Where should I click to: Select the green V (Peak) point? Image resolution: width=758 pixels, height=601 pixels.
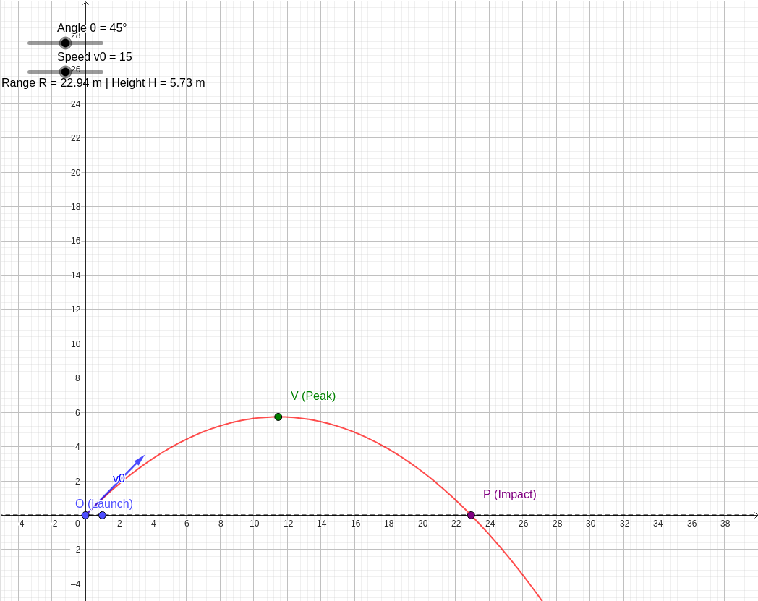tap(278, 417)
